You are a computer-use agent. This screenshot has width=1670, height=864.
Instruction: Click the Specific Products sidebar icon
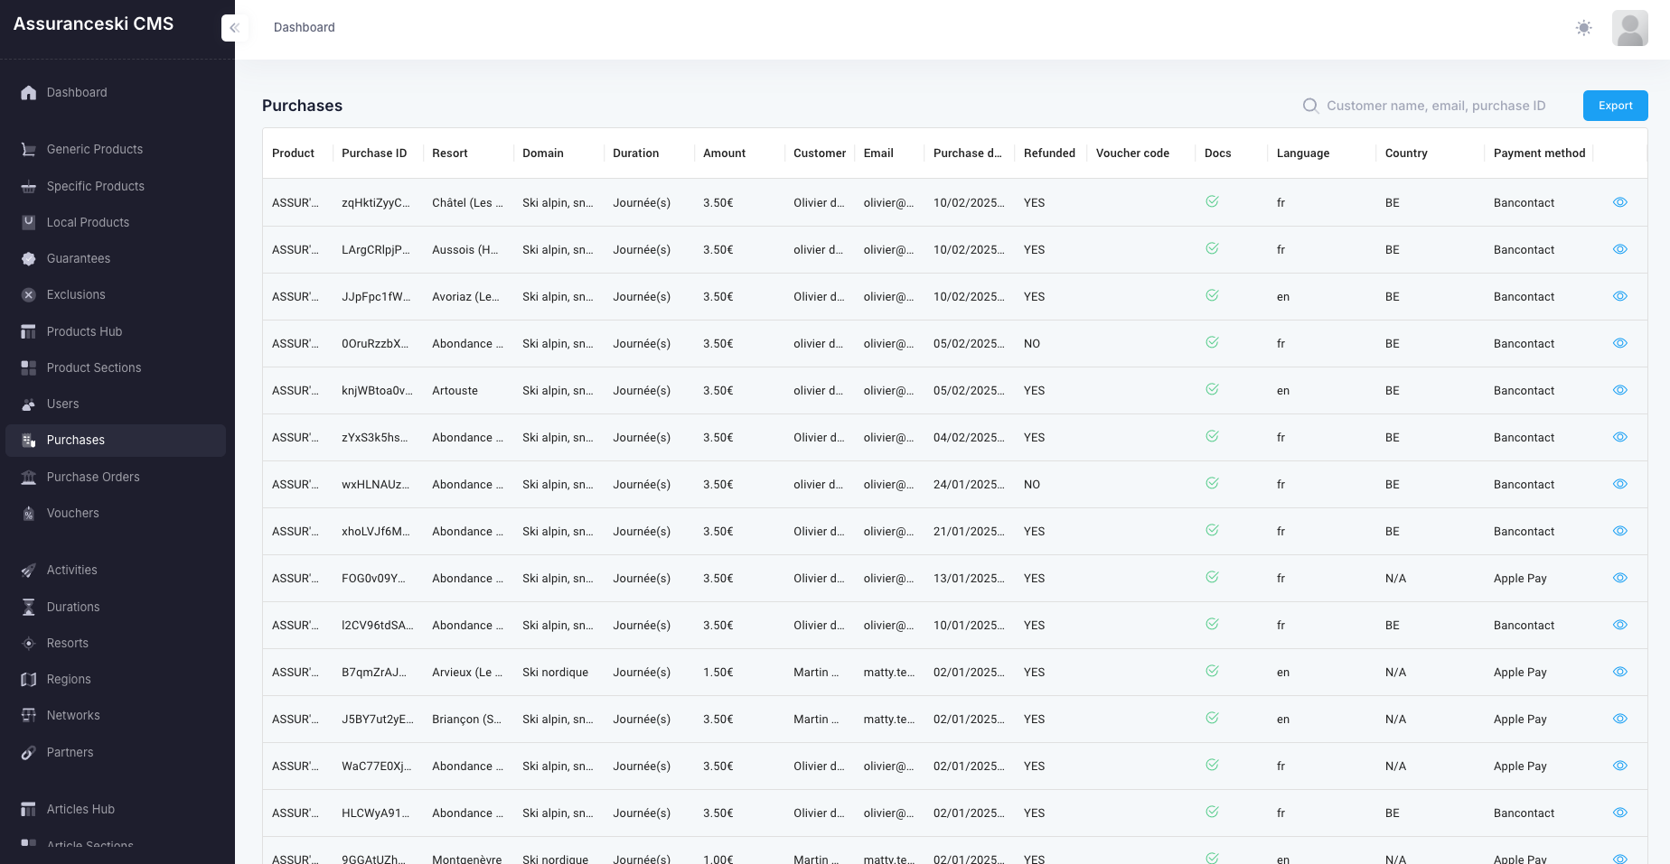(x=29, y=186)
